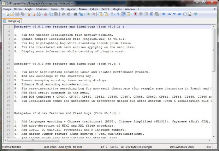Click the Save All icon

click(x=23, y=14)
